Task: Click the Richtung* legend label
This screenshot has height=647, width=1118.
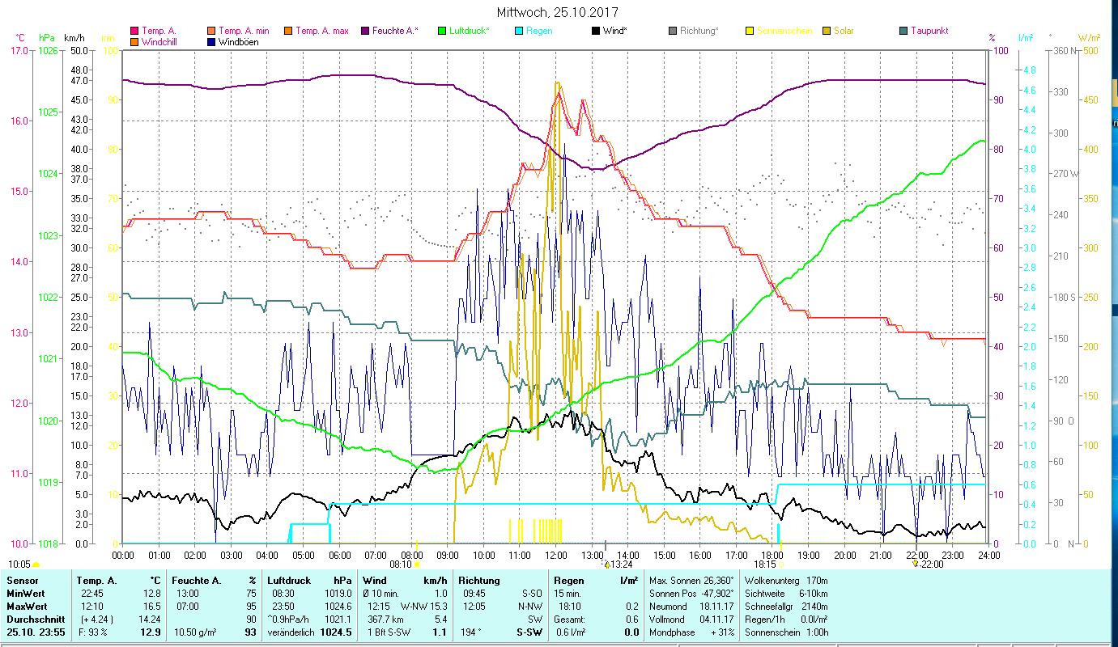Action: 699,31
